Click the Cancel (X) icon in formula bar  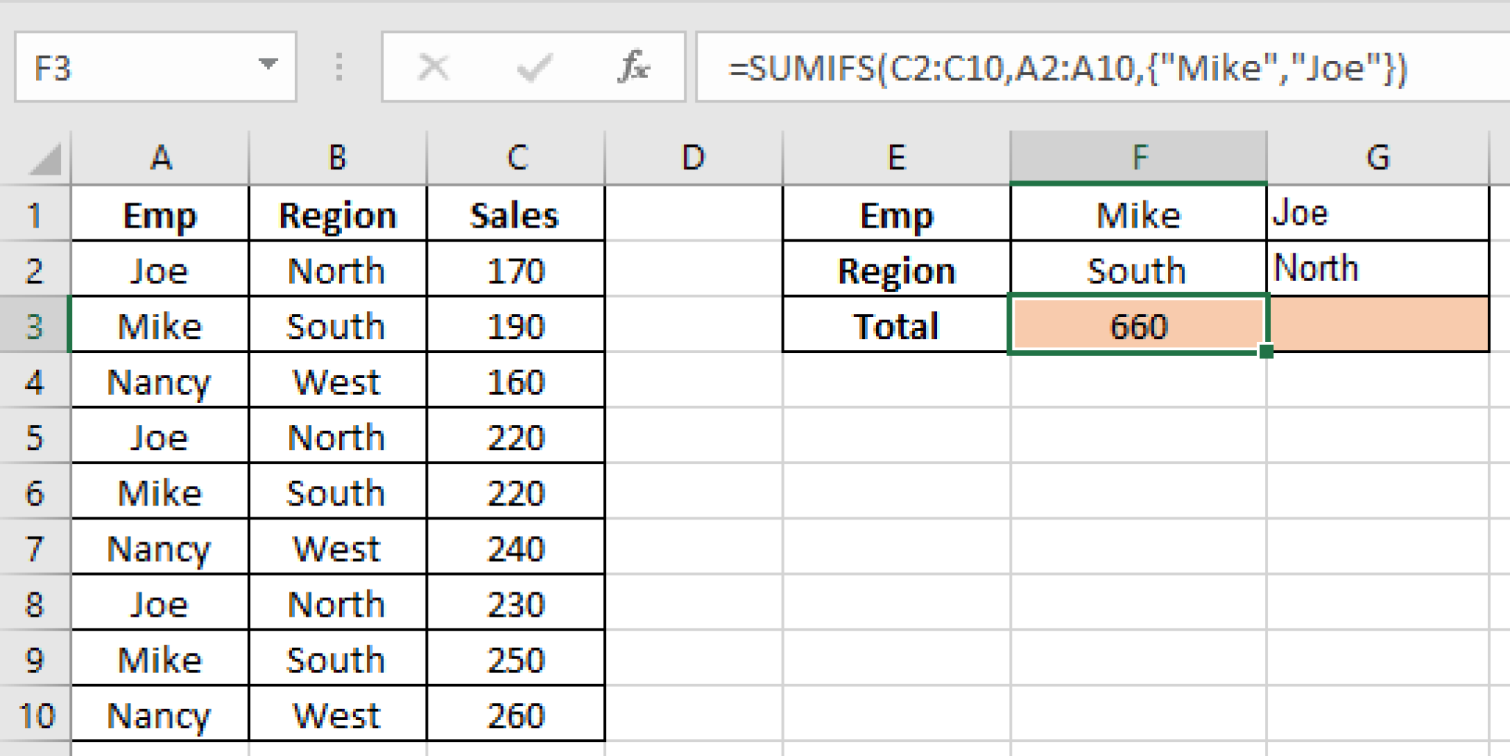[x=434, y=66]
